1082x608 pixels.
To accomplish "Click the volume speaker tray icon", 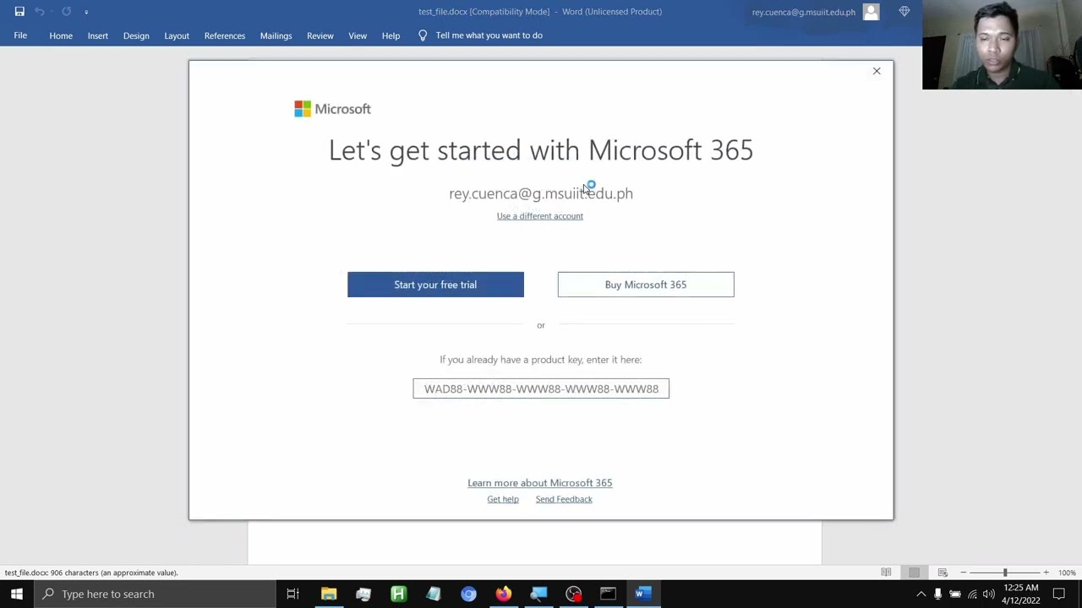I will [988, 594].
